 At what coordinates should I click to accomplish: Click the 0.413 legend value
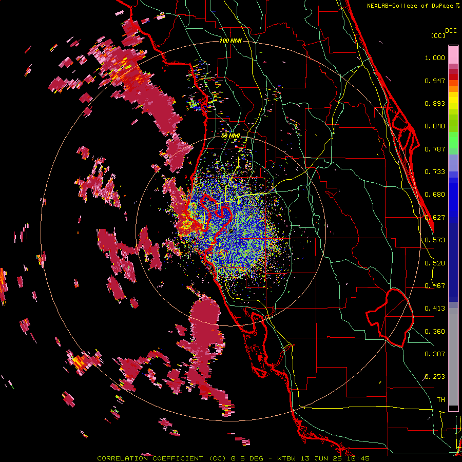click(x=435, y=309)
